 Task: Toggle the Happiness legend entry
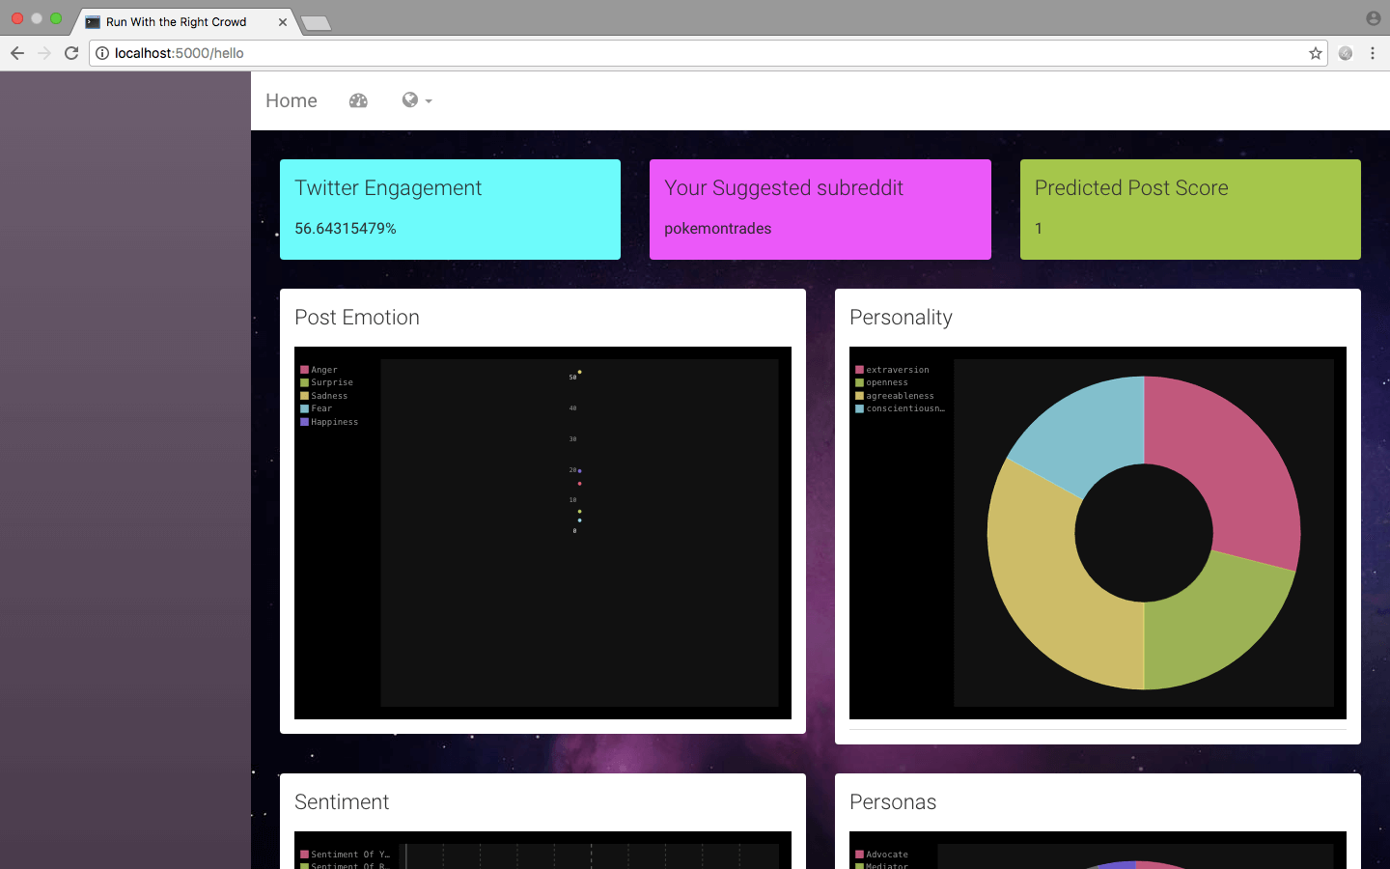click(x=329, y=422)
